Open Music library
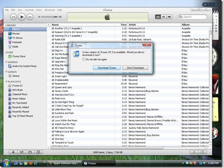Image resolution: width=223 pixels, height=168 pixels. [25, 29]
